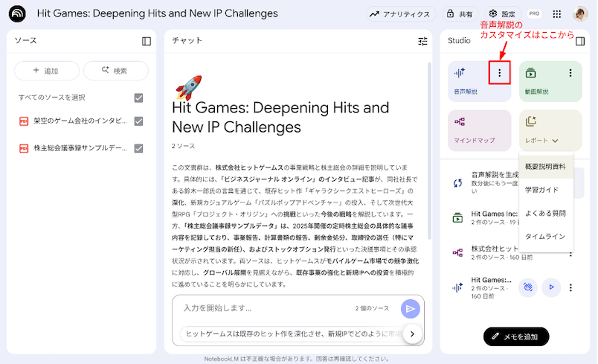Click the PRO badge

point(534,13)
